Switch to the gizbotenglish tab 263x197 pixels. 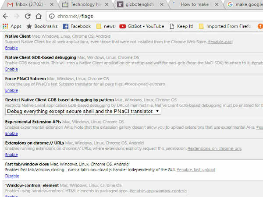tap(140, 5)
